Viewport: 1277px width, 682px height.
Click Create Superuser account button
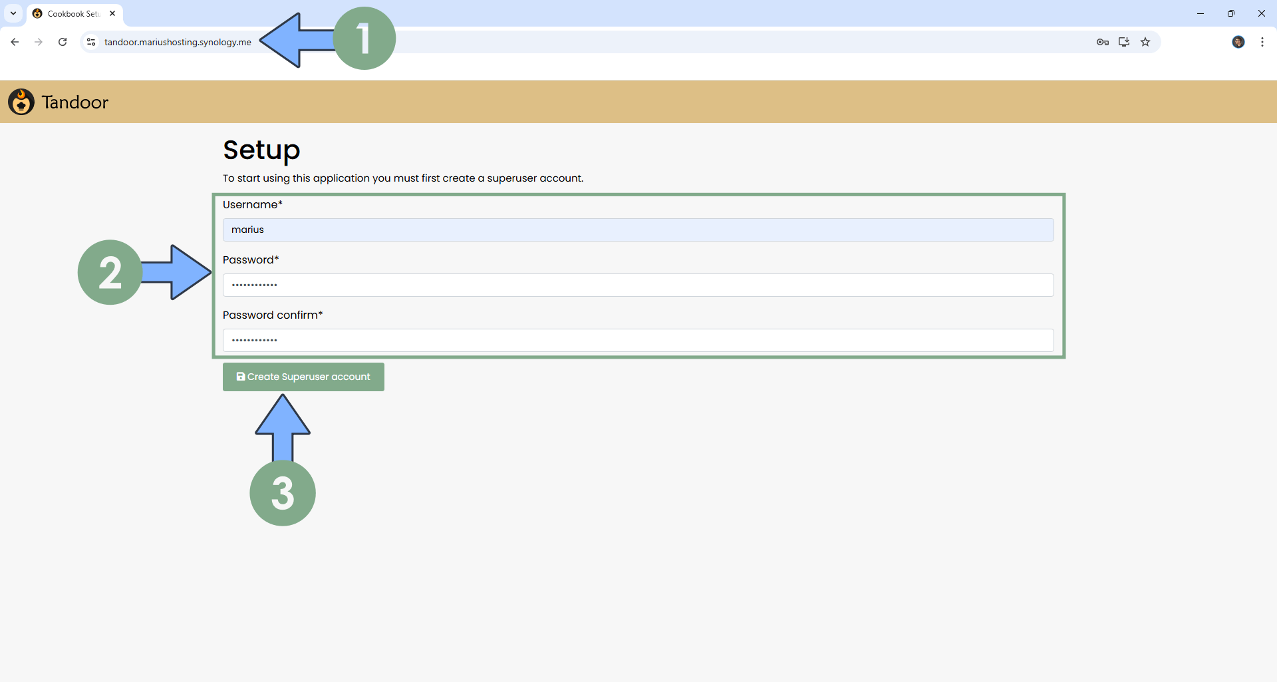pyautogui.click(x=303, y=377)
